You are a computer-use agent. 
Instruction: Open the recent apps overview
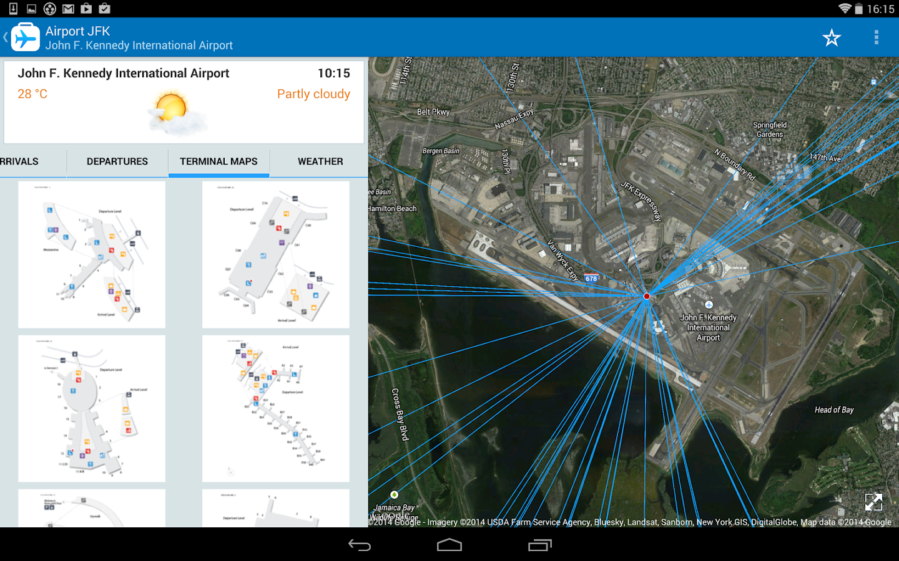(539, 545)
